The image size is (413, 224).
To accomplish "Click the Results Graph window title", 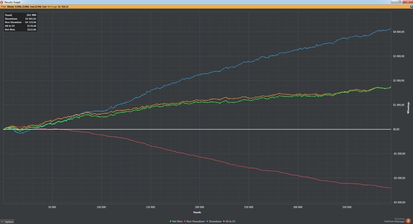I will pyautogui.click(x=12, y=2).
